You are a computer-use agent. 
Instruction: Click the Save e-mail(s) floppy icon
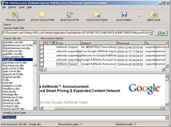click(124, 14)
